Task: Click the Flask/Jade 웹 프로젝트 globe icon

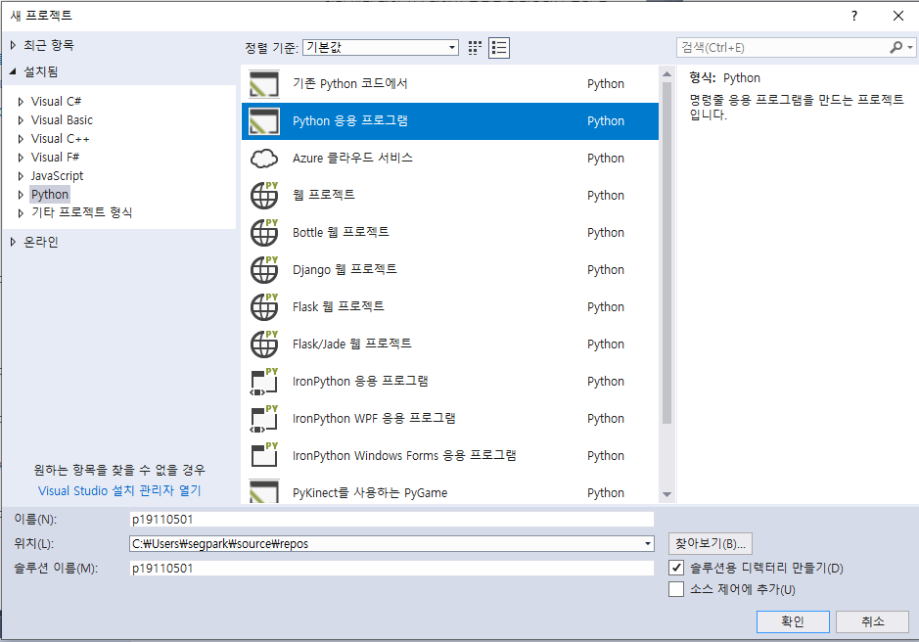Action: 264,344
